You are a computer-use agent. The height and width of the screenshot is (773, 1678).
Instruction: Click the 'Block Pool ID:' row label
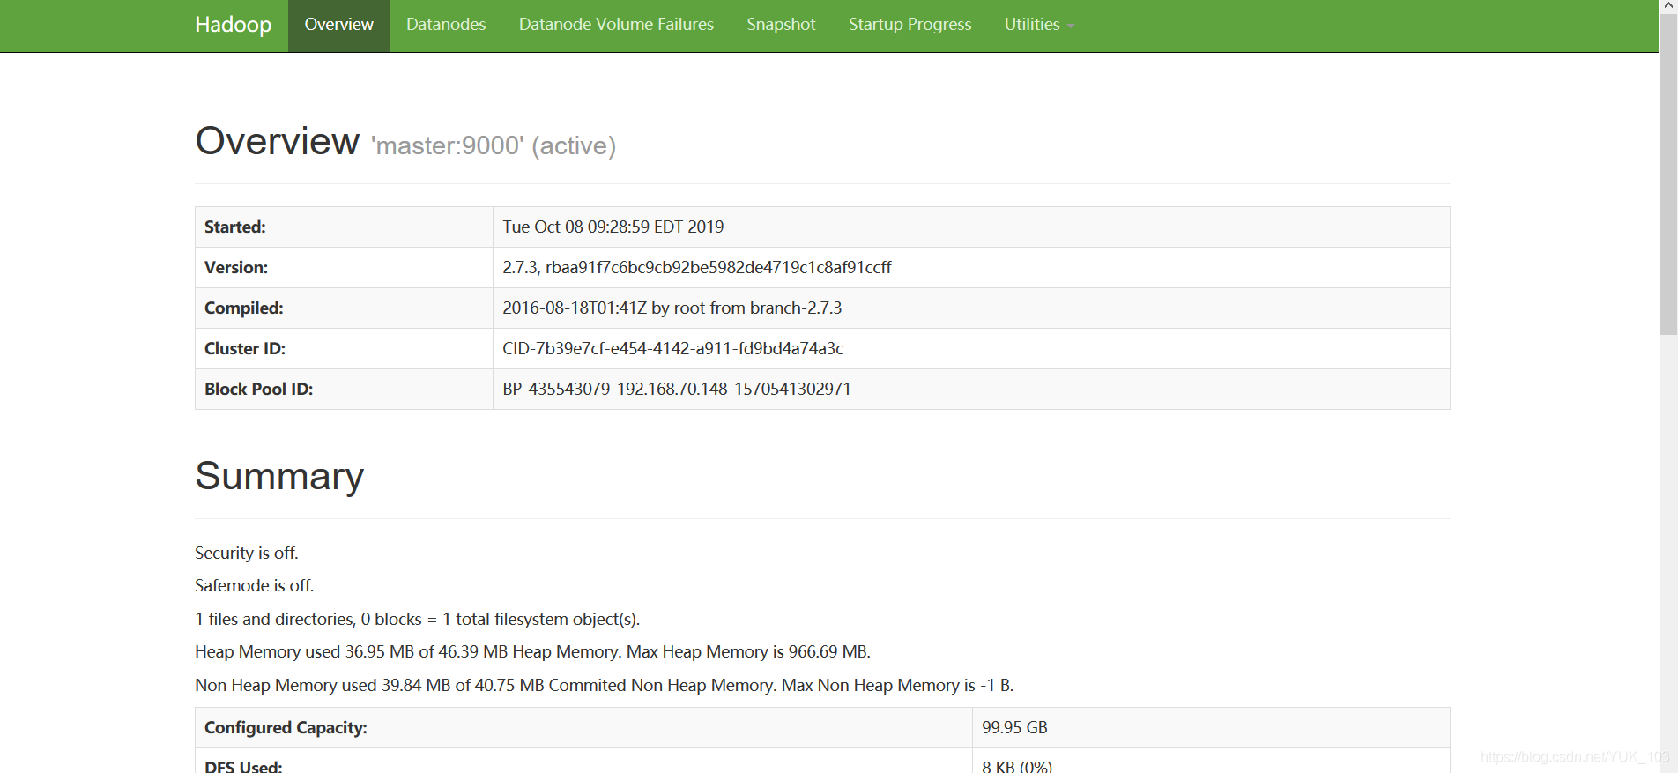pyautogui.click(x=259, y=390)
